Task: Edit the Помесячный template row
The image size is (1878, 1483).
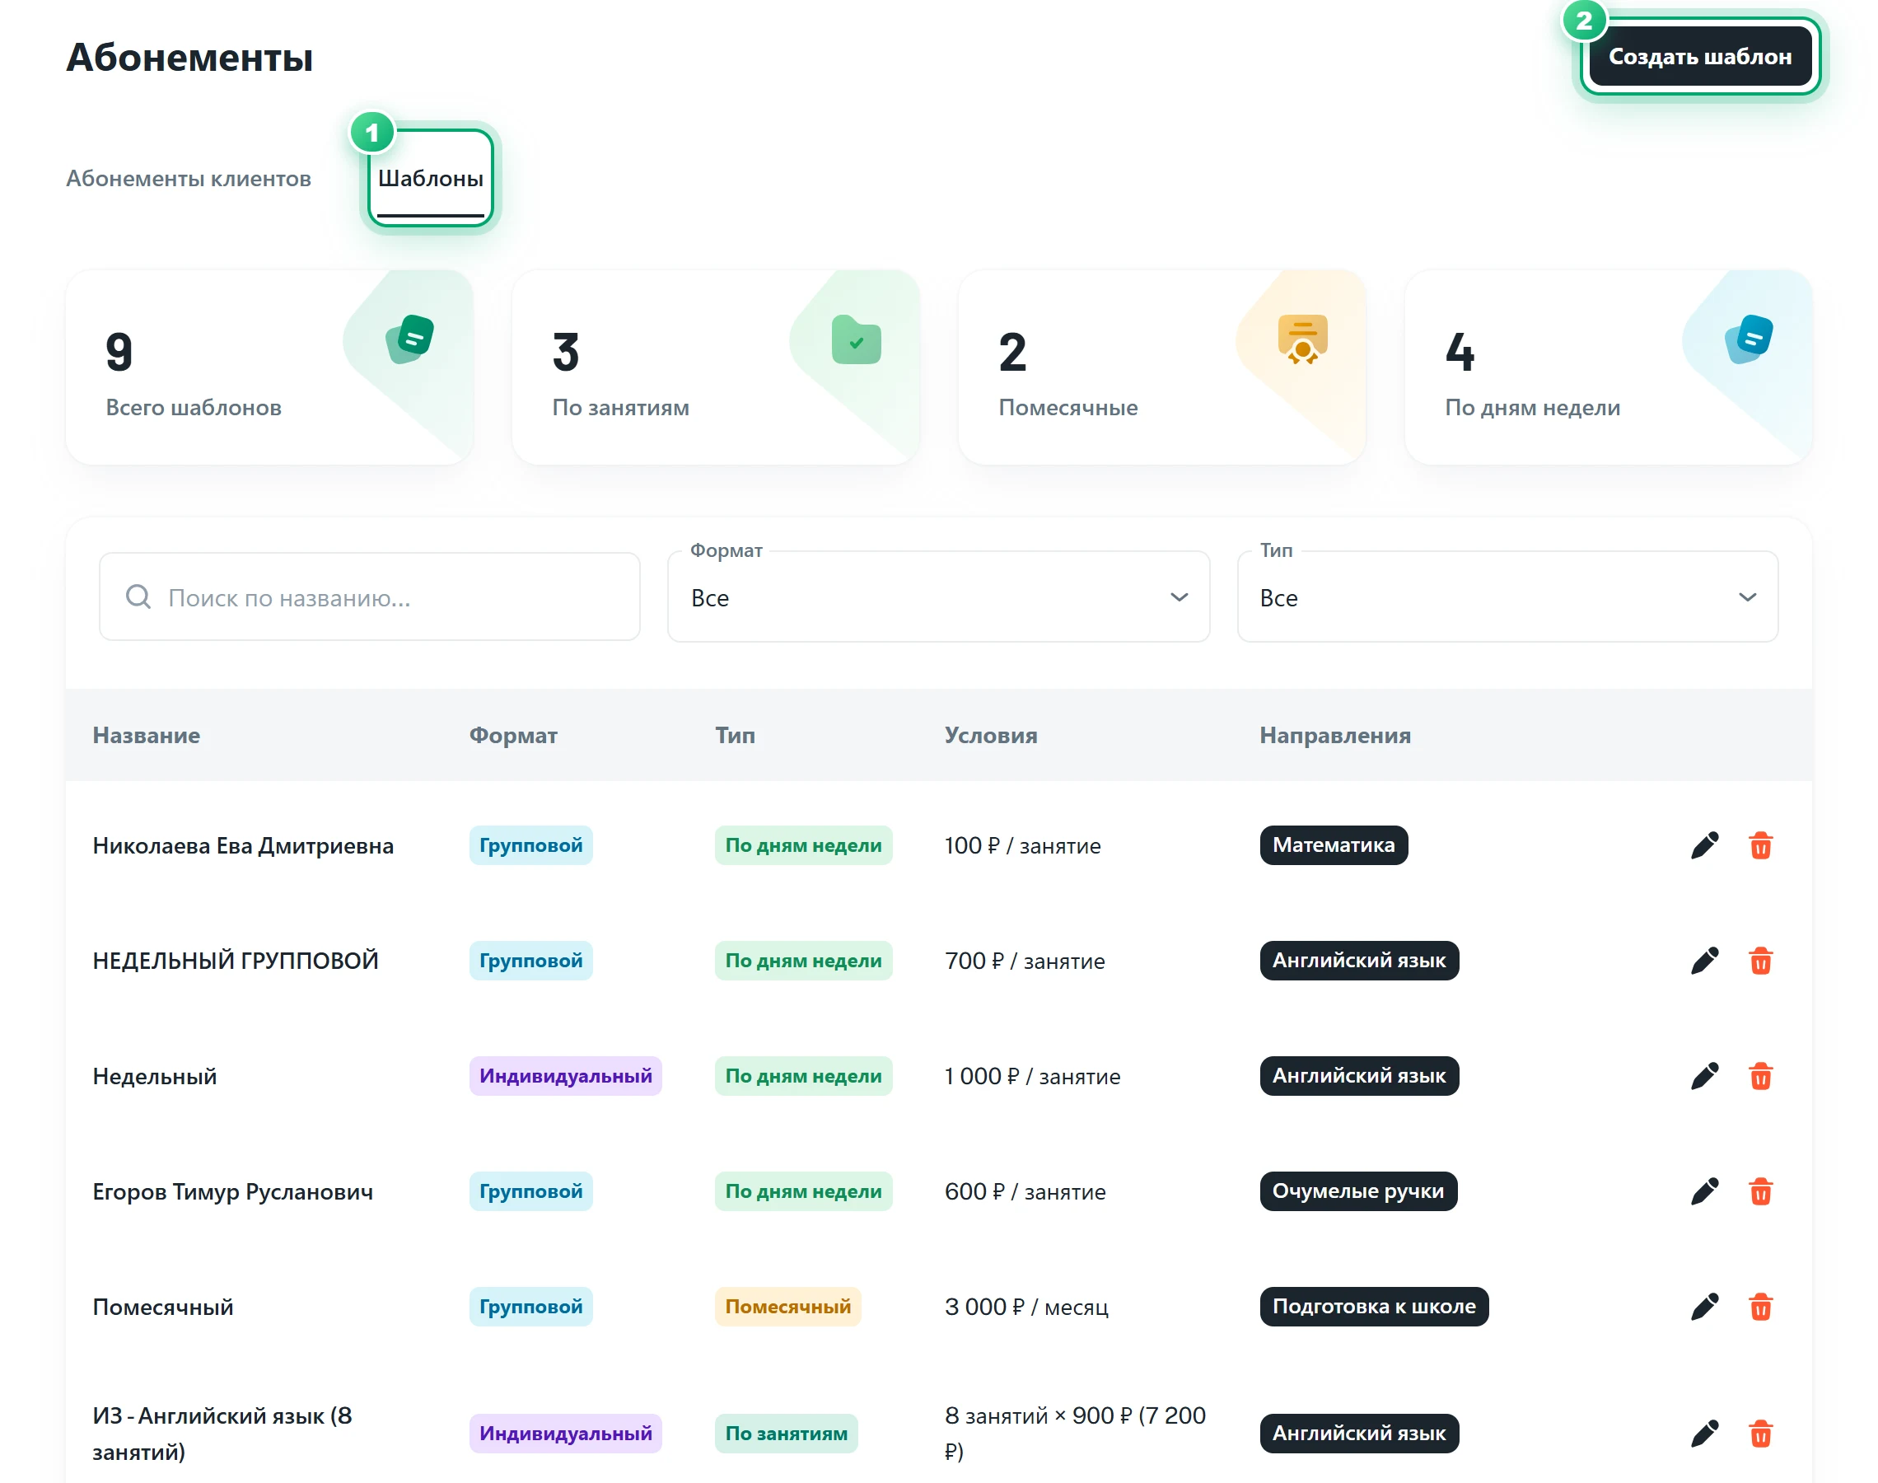Action: (1704, 1308)
